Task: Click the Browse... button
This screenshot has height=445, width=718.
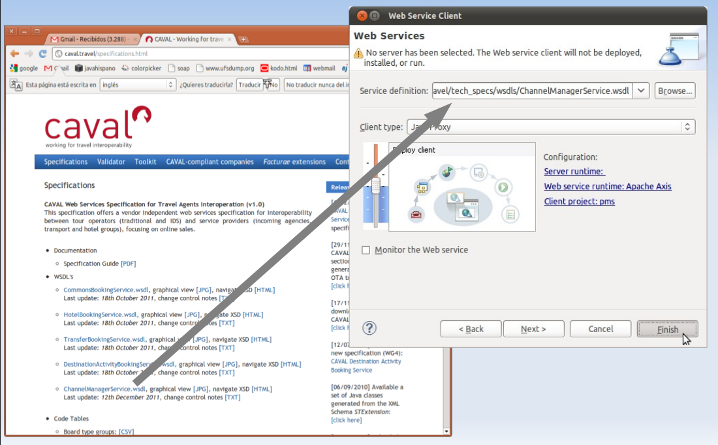Action: pyautogui.click(x=675, y=91)
